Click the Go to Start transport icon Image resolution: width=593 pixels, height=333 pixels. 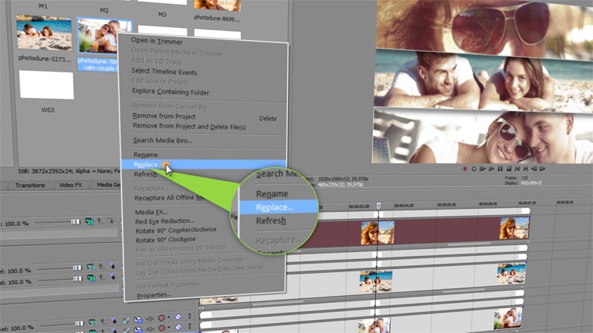517,169
